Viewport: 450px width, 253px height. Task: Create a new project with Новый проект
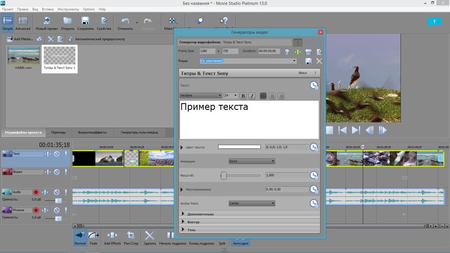pyautogui.click(x=47, y=23)
